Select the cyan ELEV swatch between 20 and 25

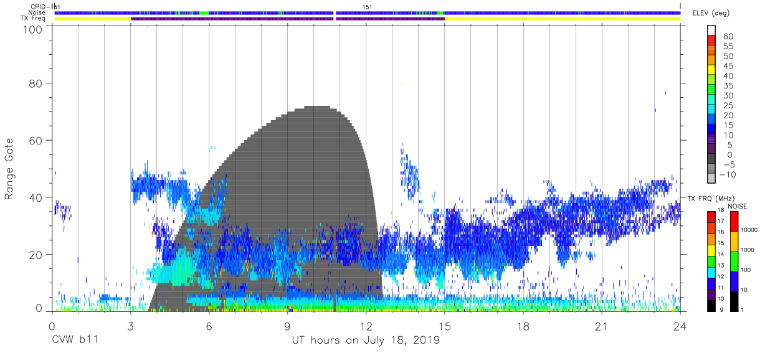(x=711, y=110)
